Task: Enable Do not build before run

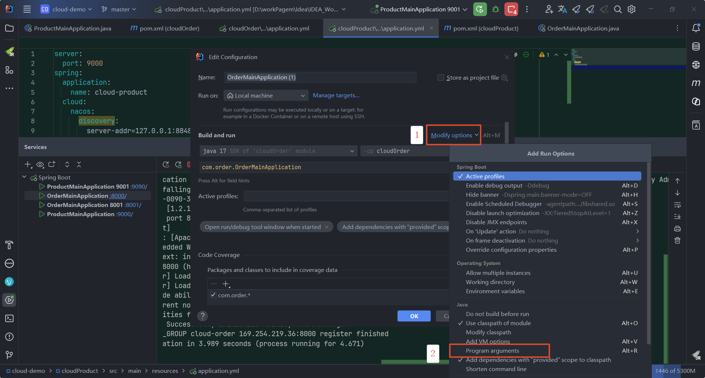Action: point(547,314)
